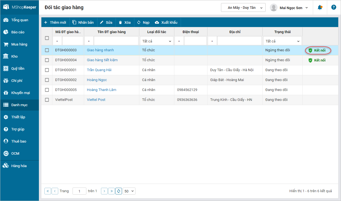Click the Sửa pencil icon
This screenshot has width=341, height=201.
pyautogui.click(x=102, y=22)
